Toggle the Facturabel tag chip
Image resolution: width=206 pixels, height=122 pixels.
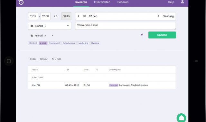[x=54, y=43]
